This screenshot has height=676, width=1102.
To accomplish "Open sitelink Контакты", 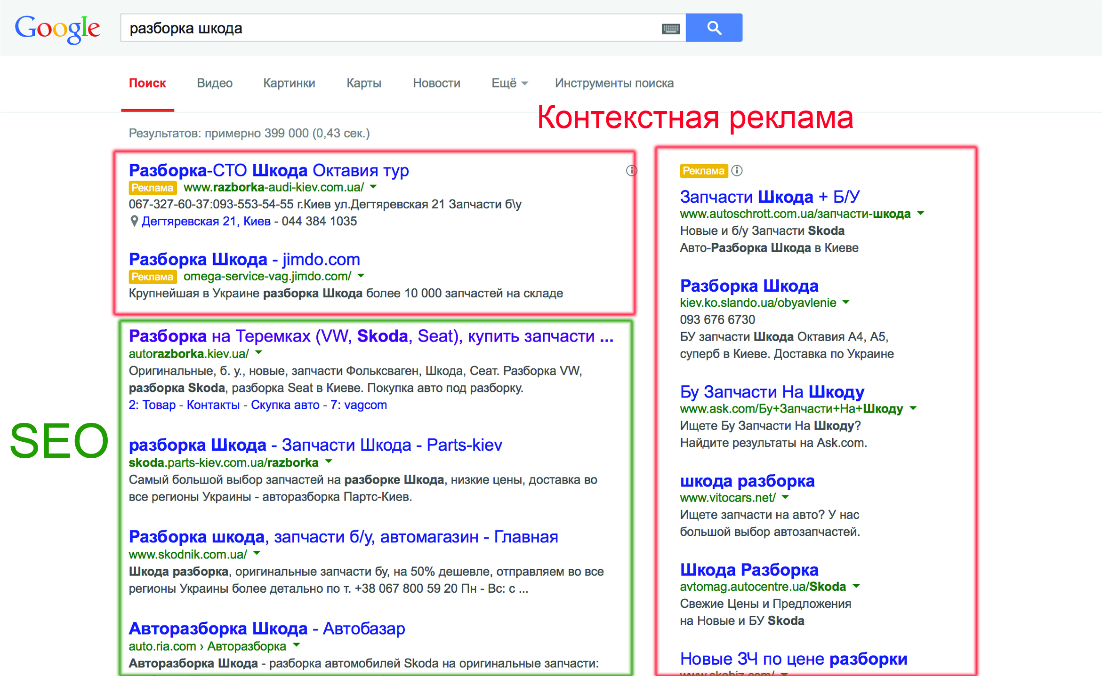I will (213, 405).
